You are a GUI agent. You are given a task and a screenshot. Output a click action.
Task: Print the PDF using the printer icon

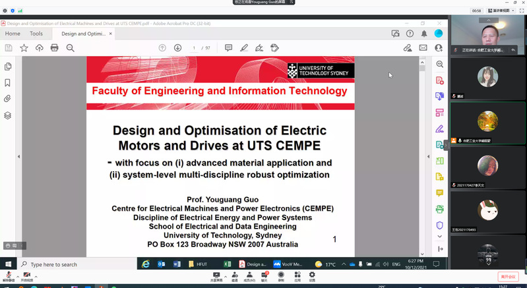click(x=55, y=48)
